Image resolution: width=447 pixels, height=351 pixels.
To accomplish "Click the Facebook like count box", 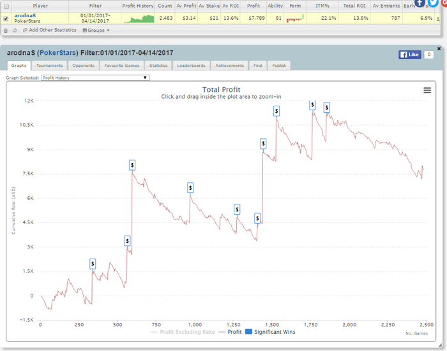I will coord(428,55).
